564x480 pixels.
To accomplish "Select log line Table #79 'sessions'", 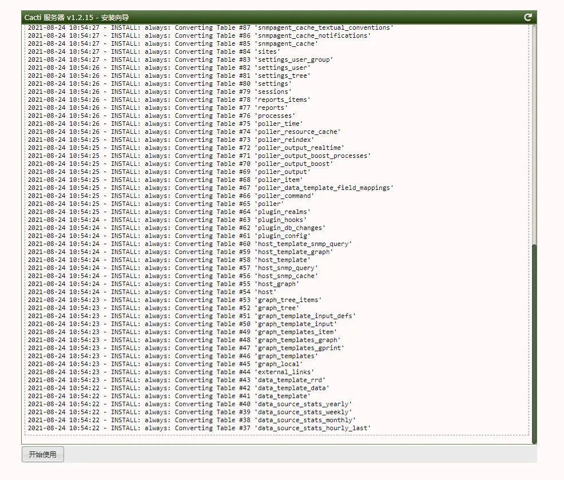I will point(160,92).
